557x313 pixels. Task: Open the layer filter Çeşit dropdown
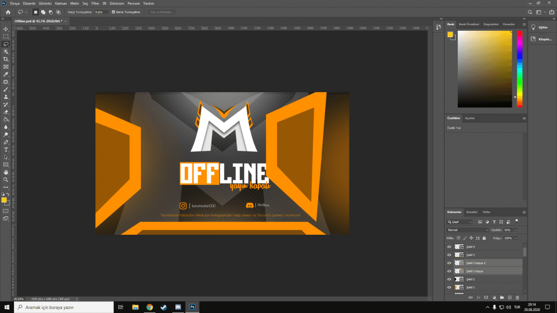460,222
